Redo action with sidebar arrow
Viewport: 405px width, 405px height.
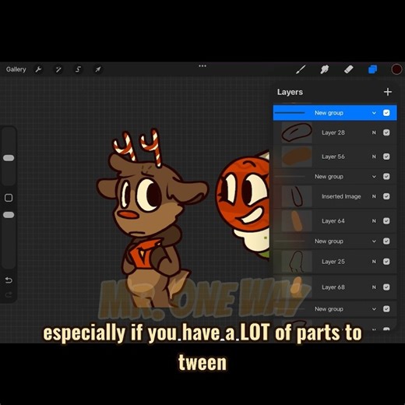[x=9, y=294]
